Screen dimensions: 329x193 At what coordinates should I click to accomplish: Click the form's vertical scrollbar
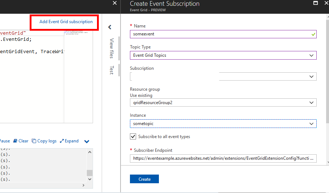coord(328,72)
